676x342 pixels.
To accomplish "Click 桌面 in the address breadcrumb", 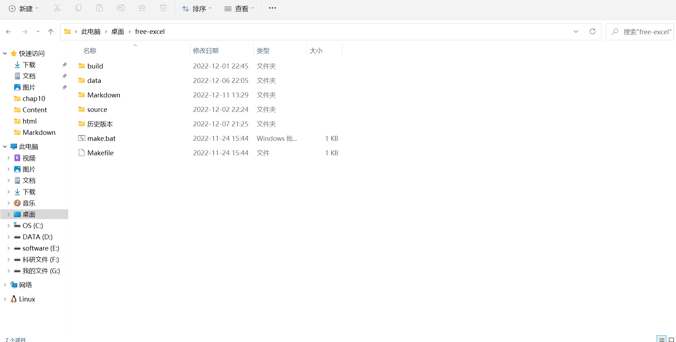I will [117, 32].
